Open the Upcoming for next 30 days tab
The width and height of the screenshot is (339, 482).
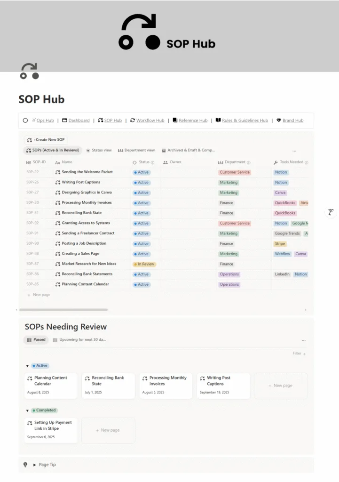[79, 339]
